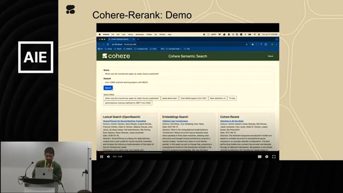Open the Dataset selection field
Image resolution: width=343 pixels, height=193 pixels.
188,82
